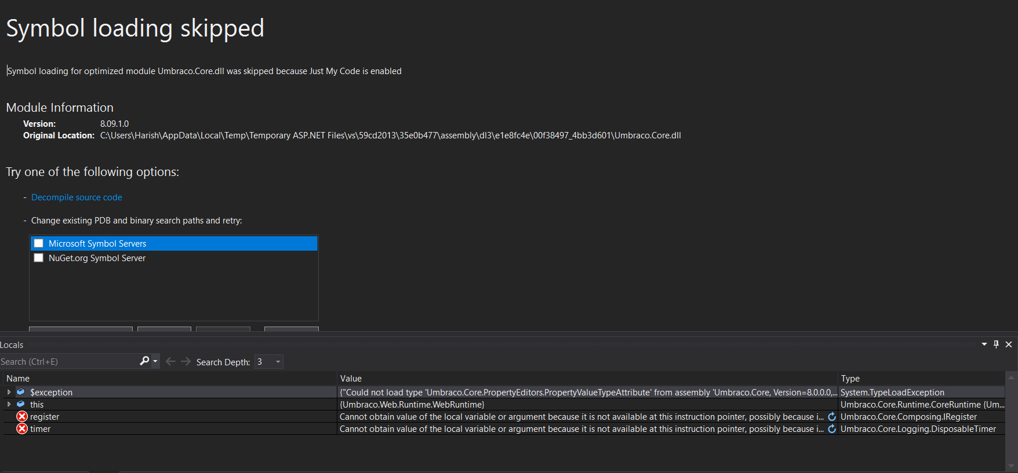Expand the 'this' variable row
The width and height of the screenshot is (1018, 473).
9,404
